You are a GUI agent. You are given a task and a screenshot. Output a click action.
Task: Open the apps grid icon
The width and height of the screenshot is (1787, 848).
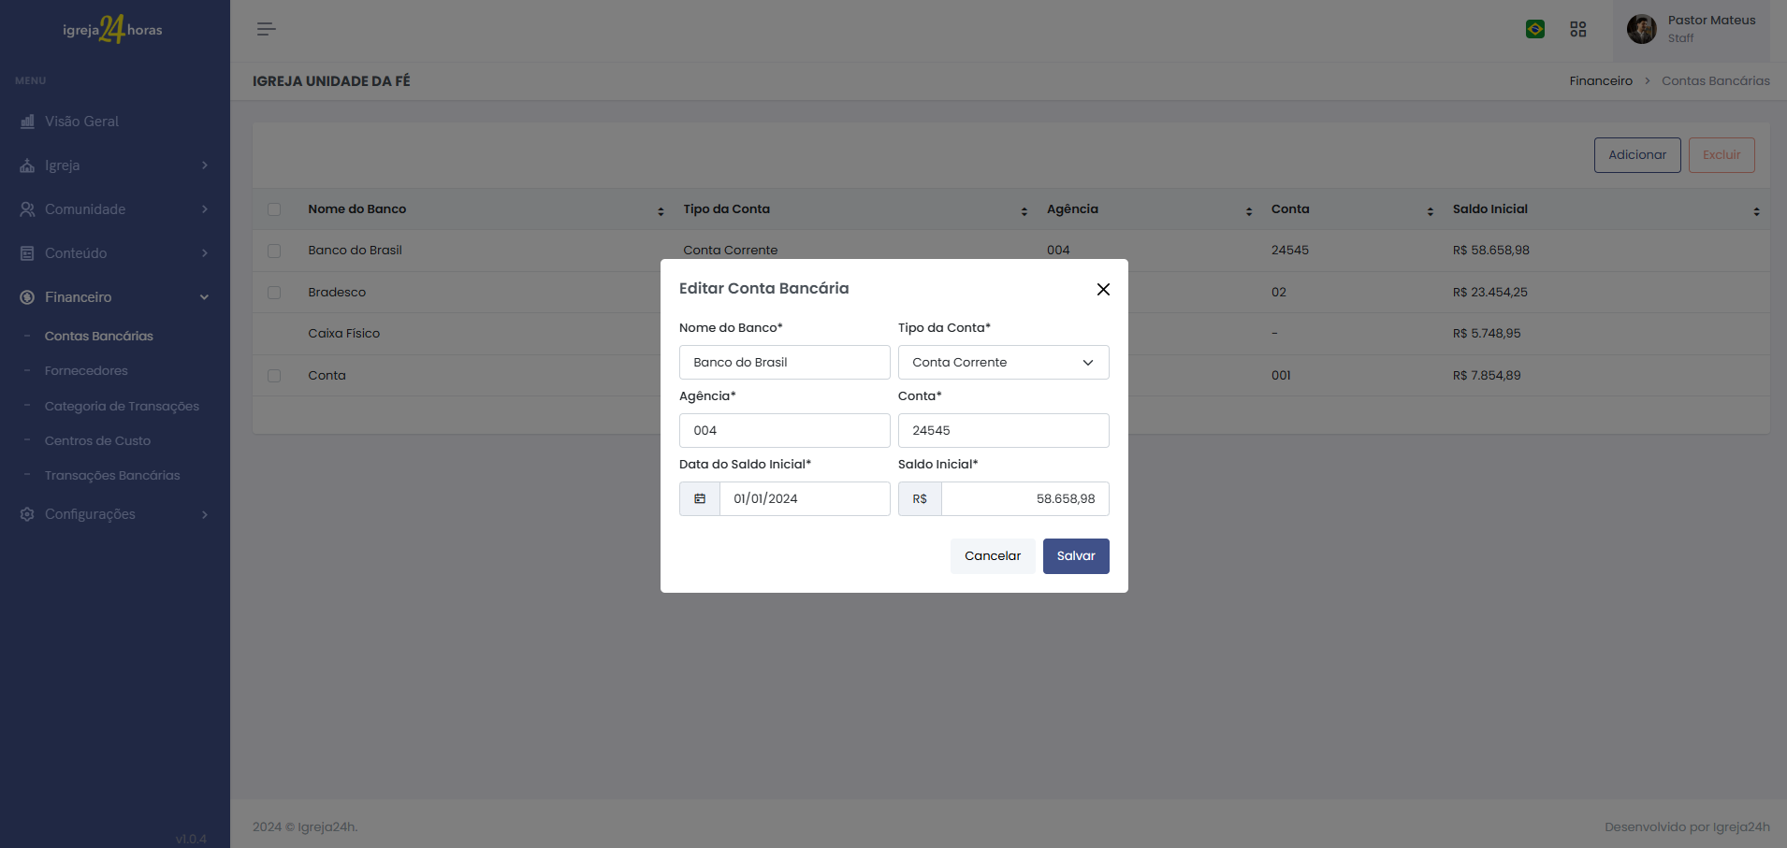click(x=1578, y=29)
